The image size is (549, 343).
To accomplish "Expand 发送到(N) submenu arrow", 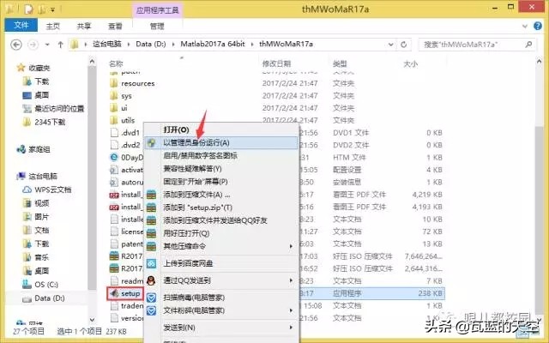I will click(x=291, y=328).
